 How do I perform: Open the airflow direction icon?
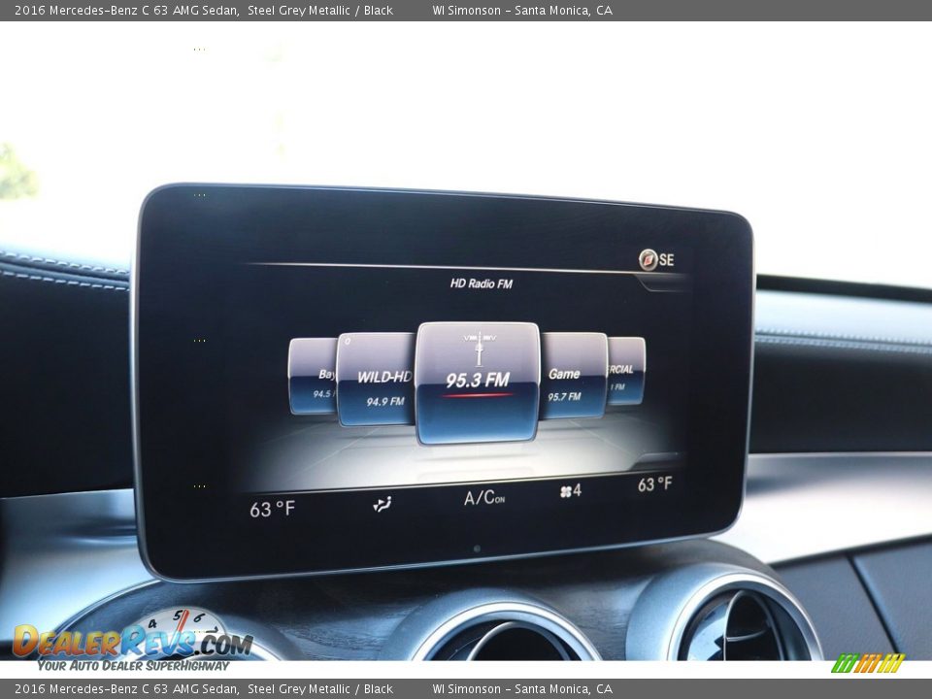point(383,505)
